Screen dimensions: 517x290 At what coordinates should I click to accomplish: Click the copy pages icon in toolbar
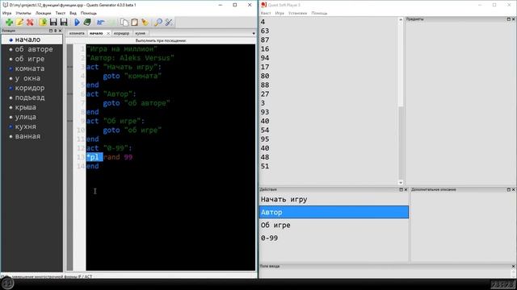(x=124, y=22)
